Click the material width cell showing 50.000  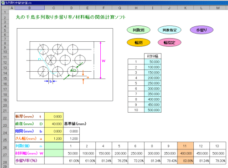[153, 62]
